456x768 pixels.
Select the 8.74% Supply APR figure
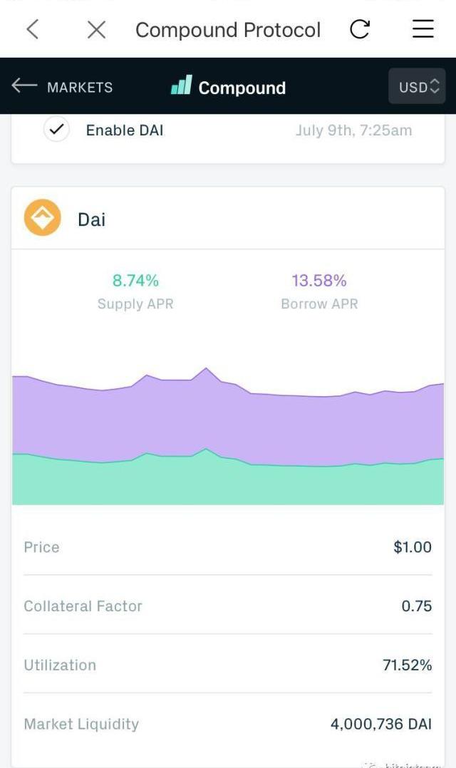point(135,281)
